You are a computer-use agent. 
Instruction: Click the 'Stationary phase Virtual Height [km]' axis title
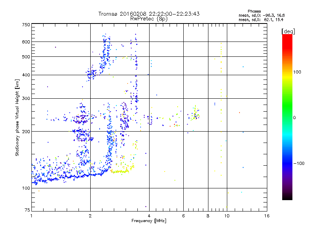[17, 117]
